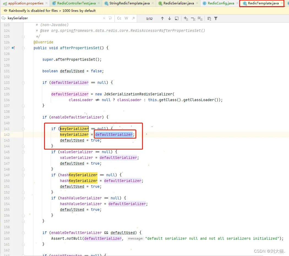Toggle Match Case (Cc) option
The width and height of the screenshot is (289, 256).
tap(119, 18)
